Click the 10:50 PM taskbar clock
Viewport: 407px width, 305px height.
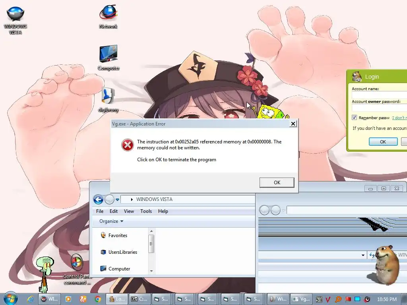click(387, 299)
